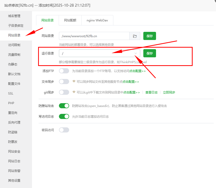216x188 pixels.
Task: Save the 网站目录 path setting
Action: pos(149,36)
